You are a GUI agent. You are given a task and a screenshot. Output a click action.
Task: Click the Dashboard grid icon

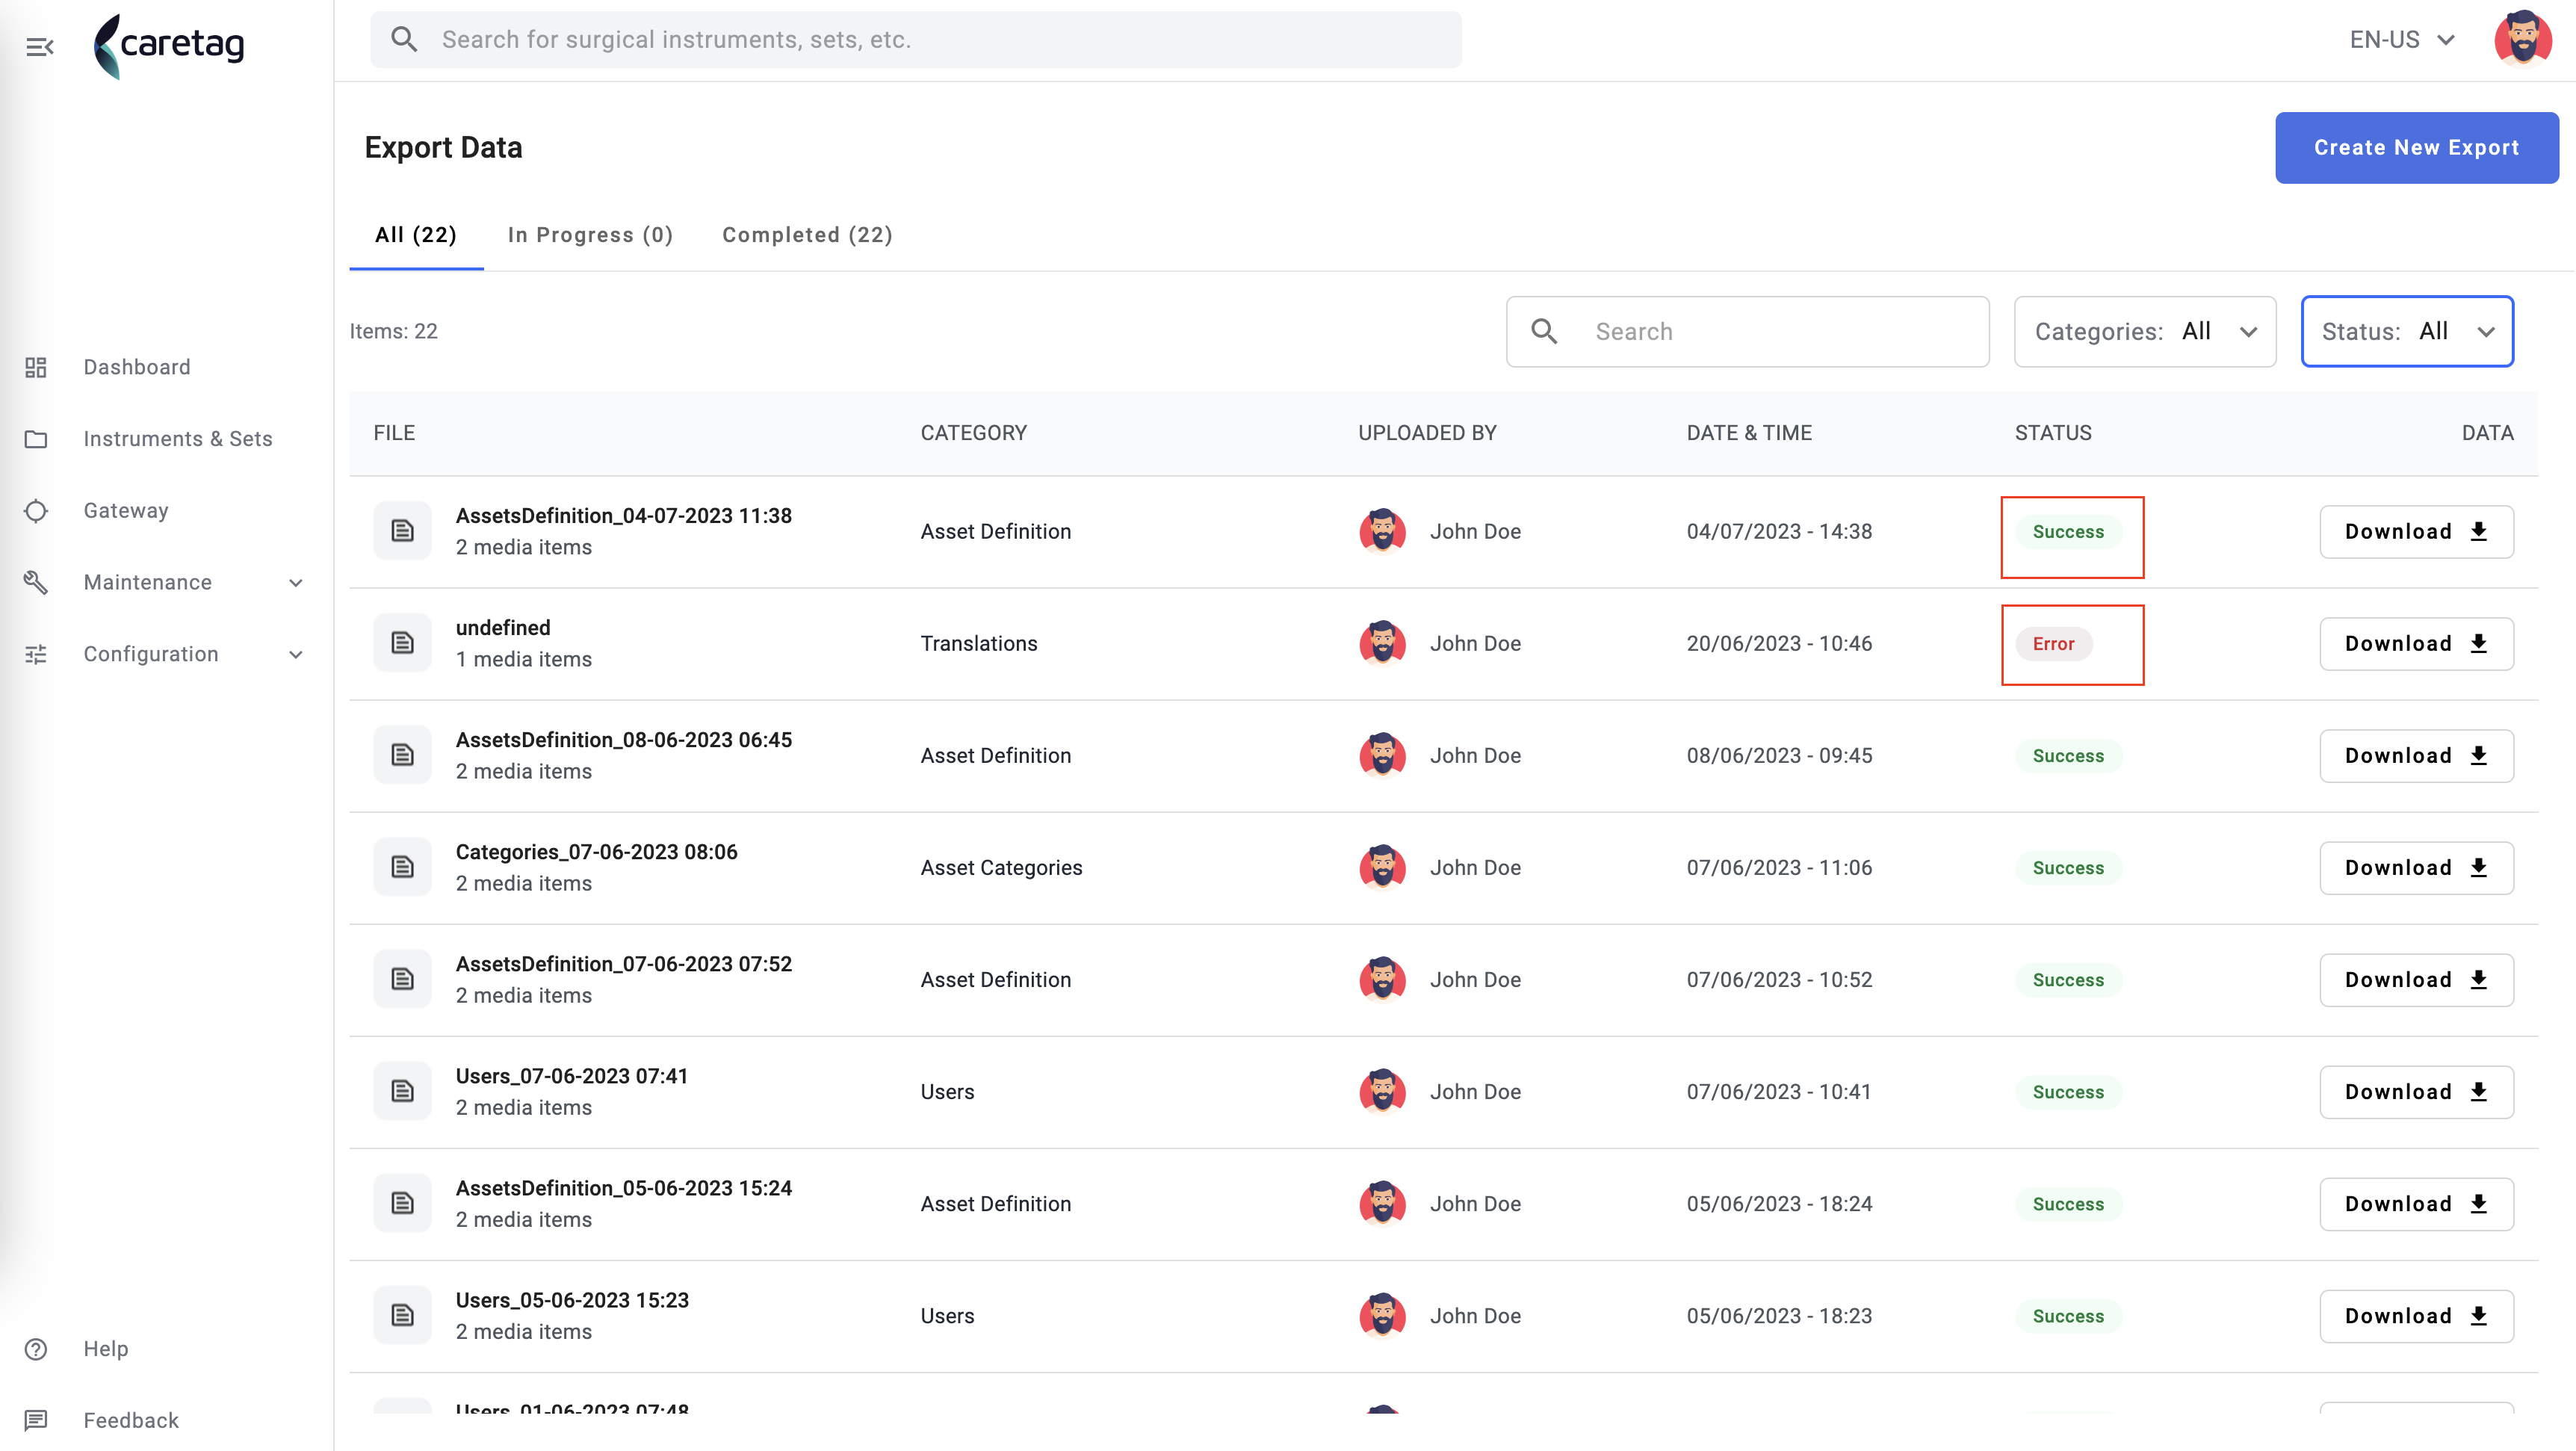click(x=36, y=367)
